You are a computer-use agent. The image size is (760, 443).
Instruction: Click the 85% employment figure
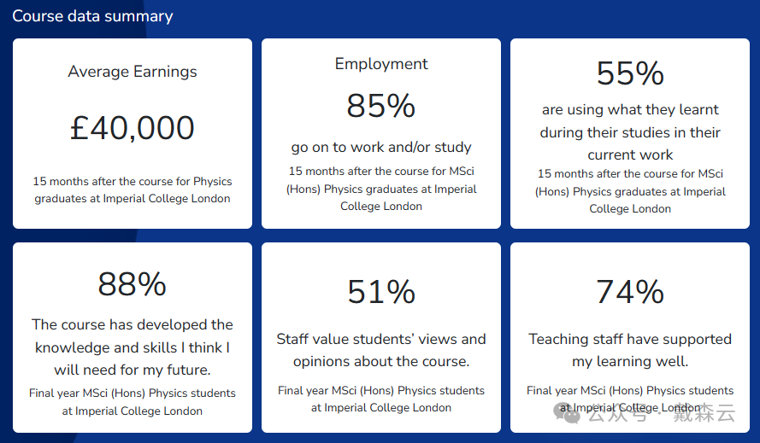381,106
